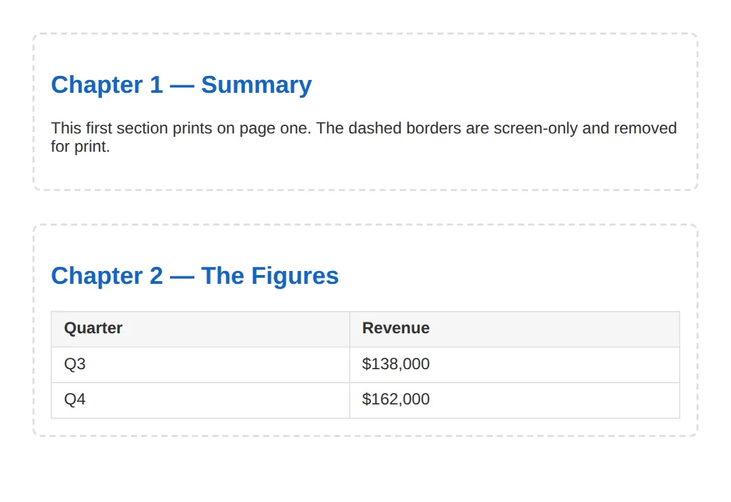
Task: Click 'Chapter 2' text in second section
Action: tap(107, 276)
